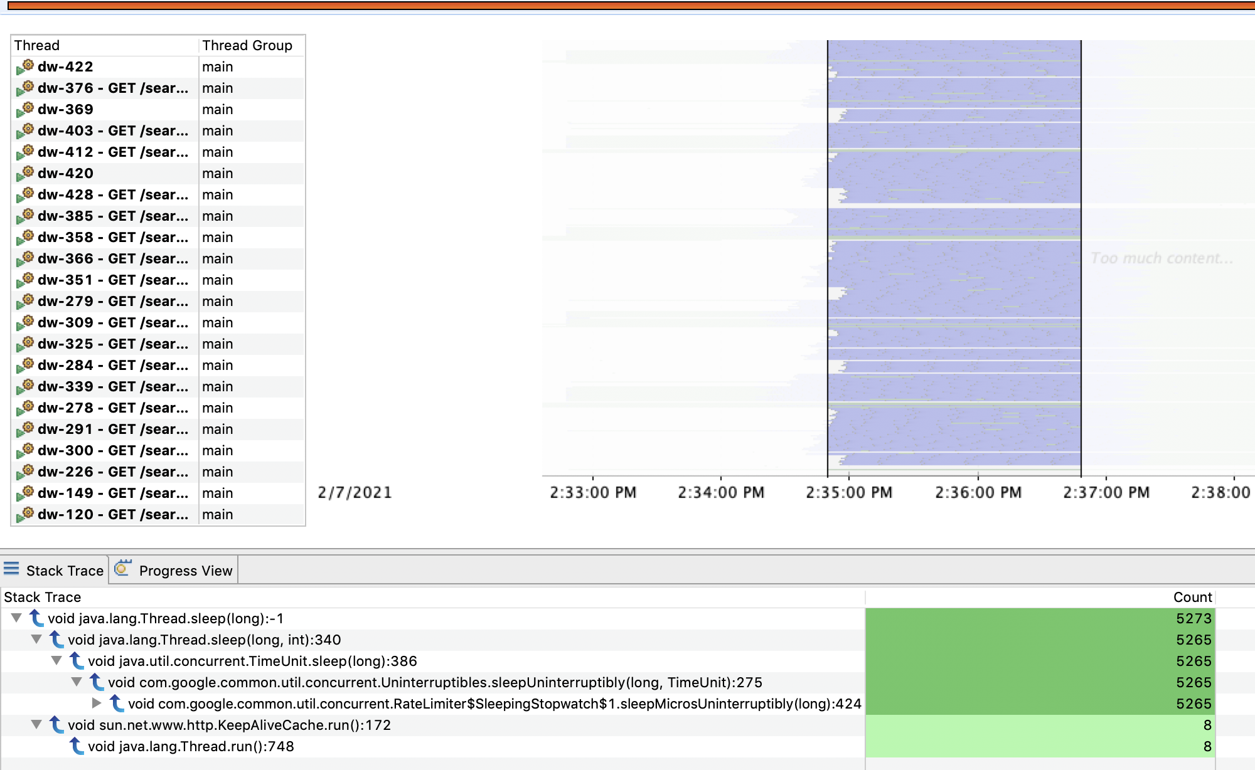The image size is (1255, 770).
Task: Click the thread icon for dw-358
Action: pyautogui.click(x=25, y=237)
